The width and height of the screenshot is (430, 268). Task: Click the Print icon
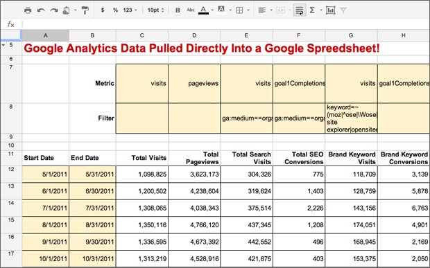coord(28,10)
